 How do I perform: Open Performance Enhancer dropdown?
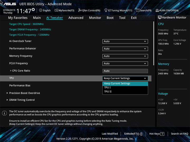pos(125,49)
